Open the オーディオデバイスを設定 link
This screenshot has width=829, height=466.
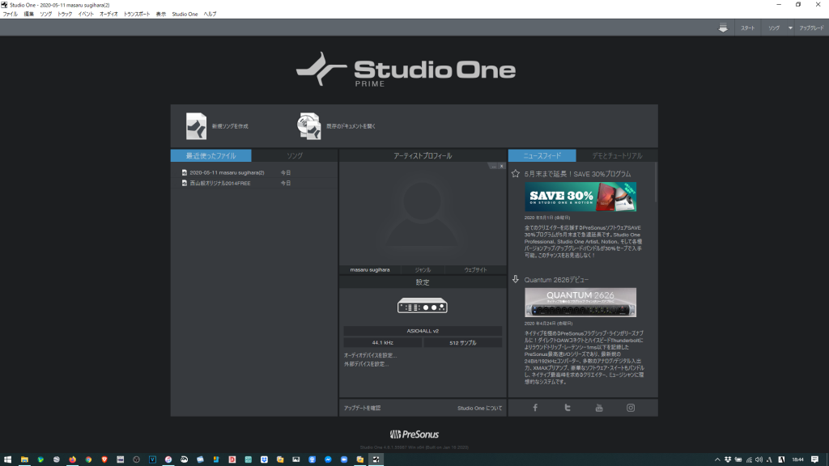(x=370, y=356)
